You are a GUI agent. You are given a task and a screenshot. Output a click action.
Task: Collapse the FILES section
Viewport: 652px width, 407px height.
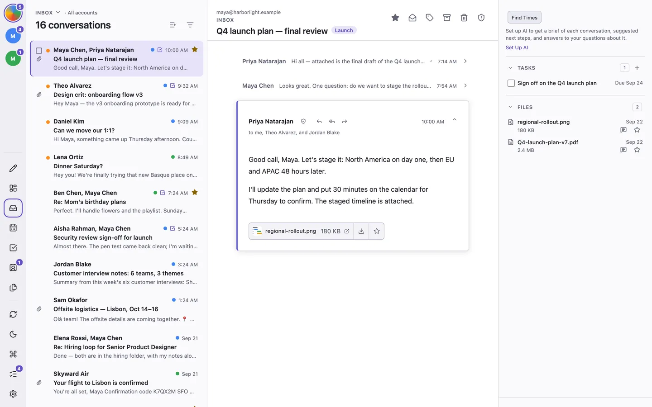click(510, 107)
